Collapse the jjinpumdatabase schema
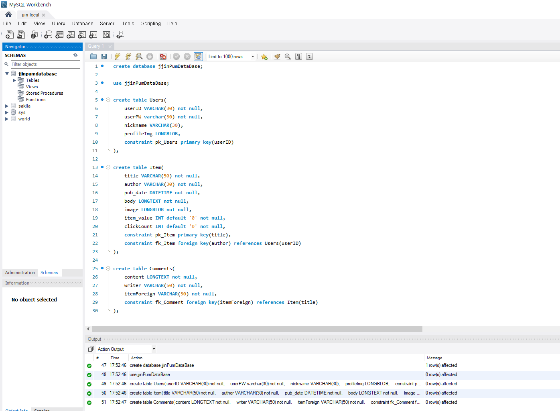The height and width of the screenshot is (411, 560). click(7, 73)
